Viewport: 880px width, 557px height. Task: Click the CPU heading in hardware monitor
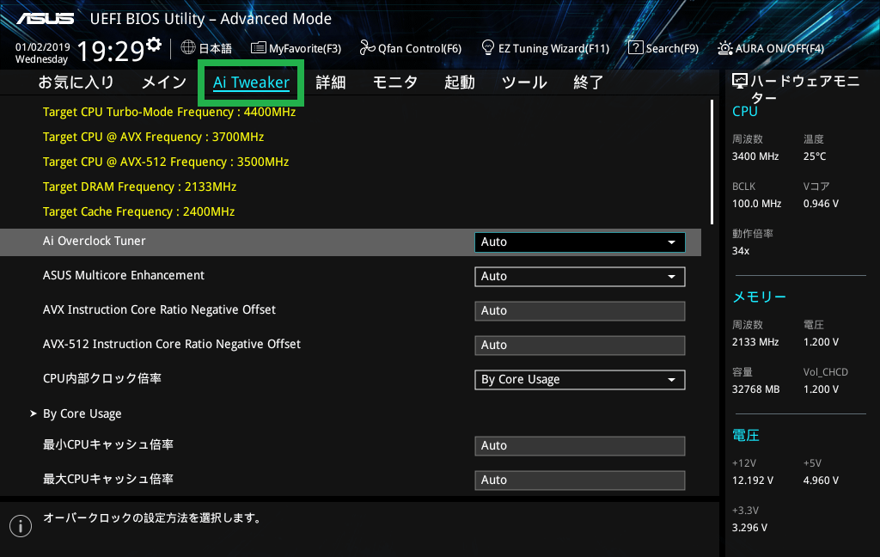coord(745,111)
